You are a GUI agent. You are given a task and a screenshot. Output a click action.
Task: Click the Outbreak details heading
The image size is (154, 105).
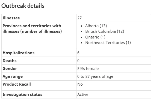23,6
